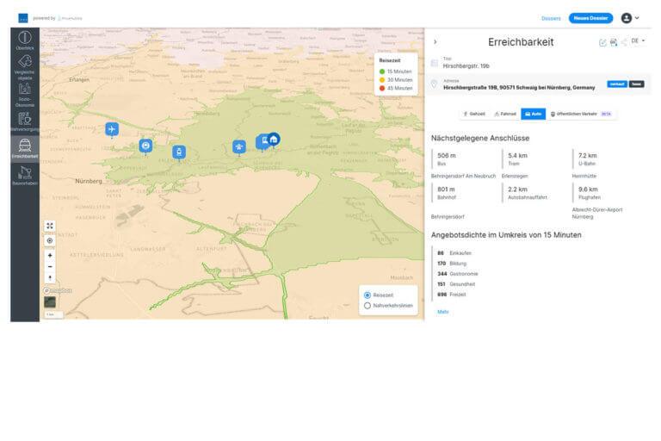Collapse the Erreichbarkeit side panel
The width and height of the screenshot is (661, 441).
tap(435, 41)
